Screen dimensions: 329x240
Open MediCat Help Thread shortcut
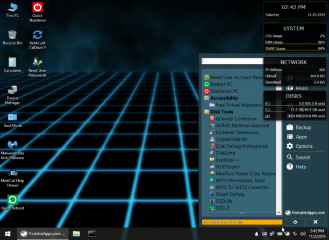pos(12,178)
